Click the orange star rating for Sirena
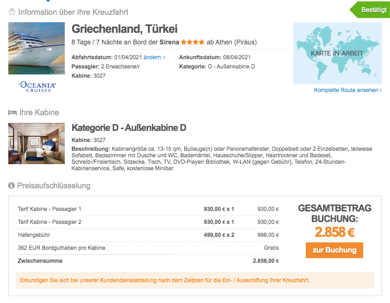The width and height of the screenshot is (390, 303). pos(192,42)
